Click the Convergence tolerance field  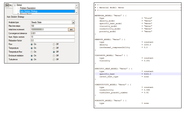tap(53, 33)
